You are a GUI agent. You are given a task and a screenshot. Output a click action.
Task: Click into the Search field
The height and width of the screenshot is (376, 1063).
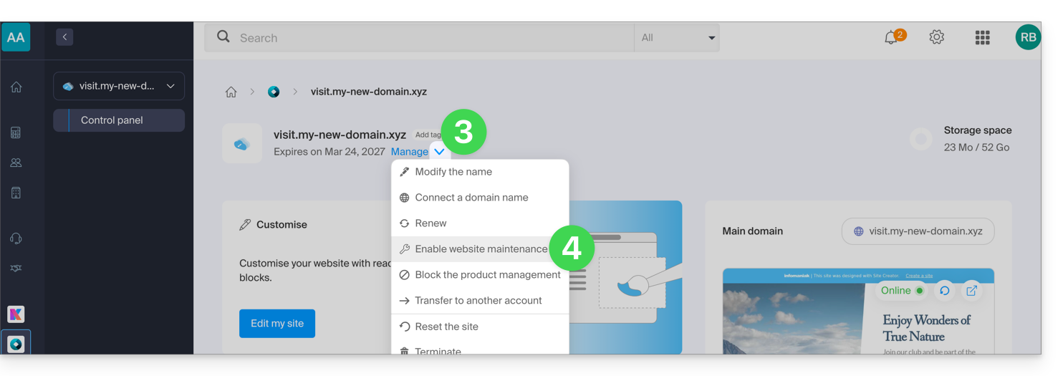[430, 38]
